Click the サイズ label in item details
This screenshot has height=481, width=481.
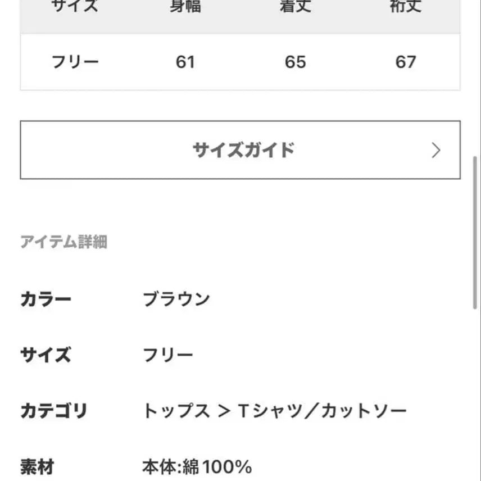pos(47,355)
